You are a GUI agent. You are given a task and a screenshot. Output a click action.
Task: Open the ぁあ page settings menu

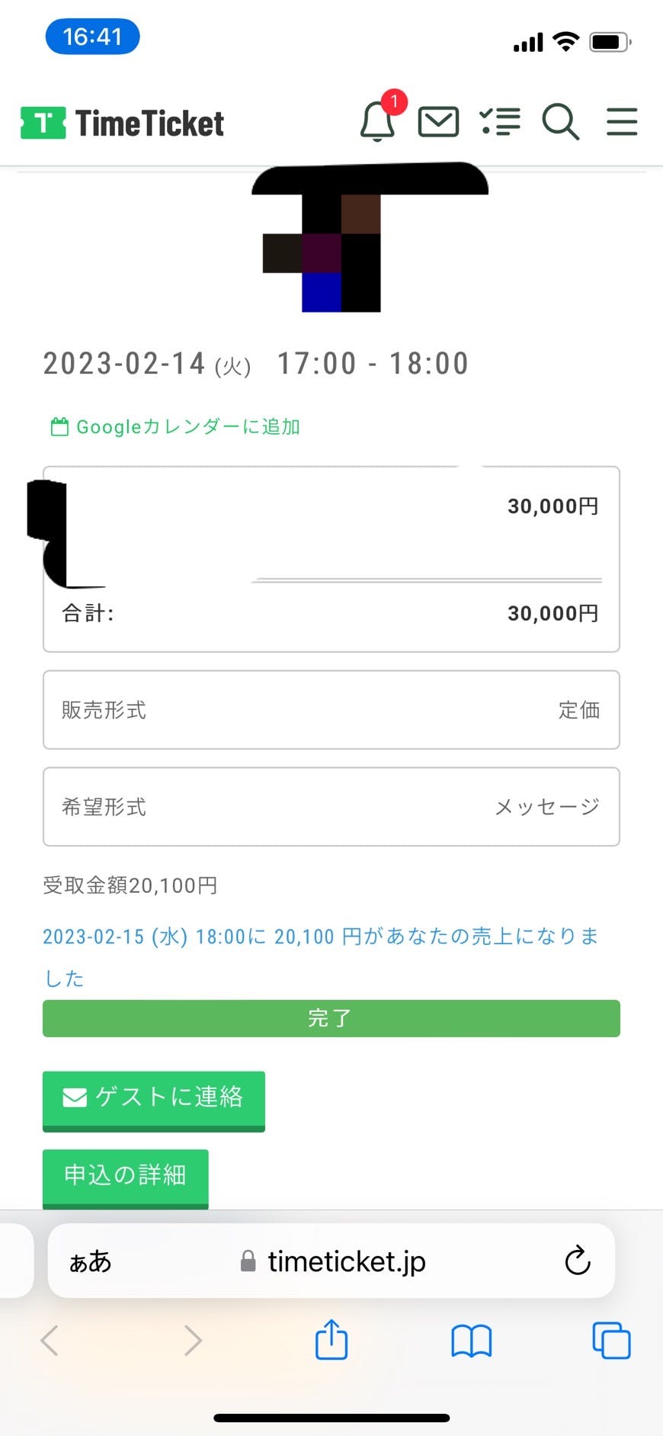coord(90,1261)
